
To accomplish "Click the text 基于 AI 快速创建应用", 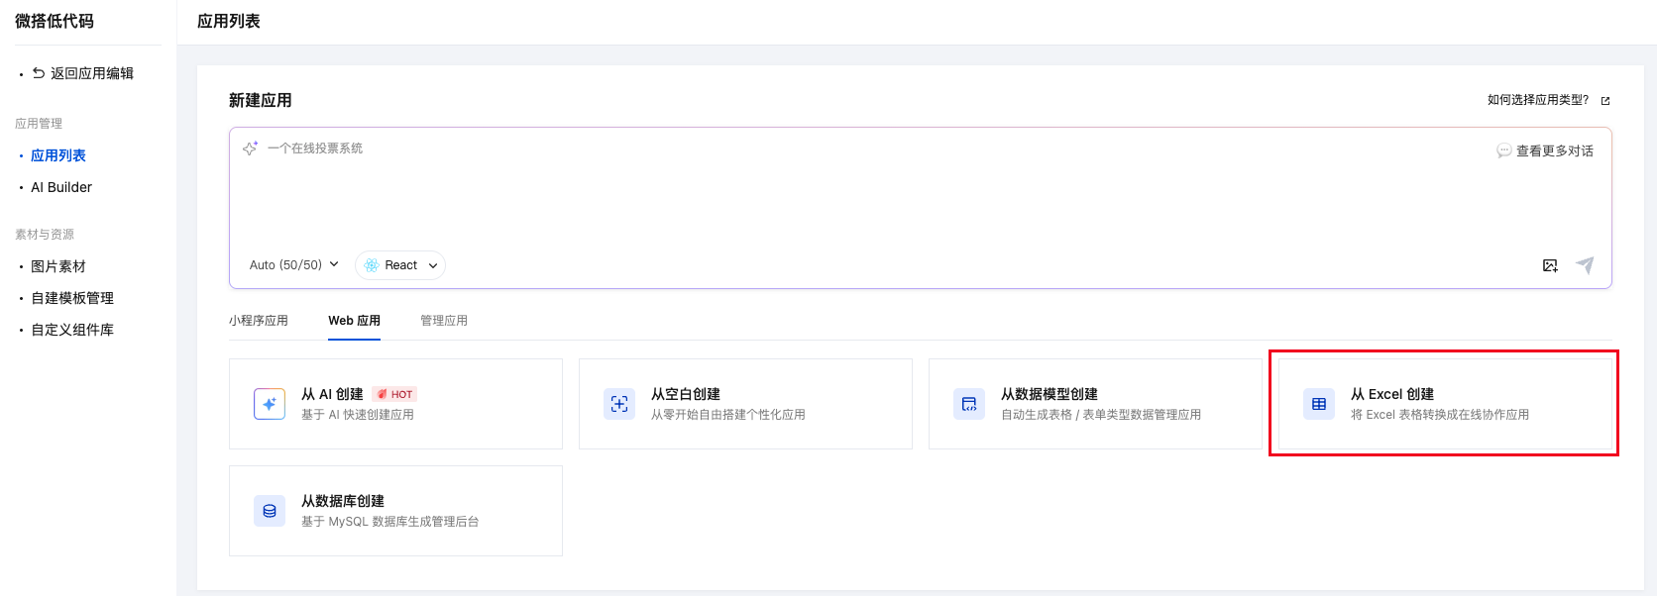I will coord(358,415).
